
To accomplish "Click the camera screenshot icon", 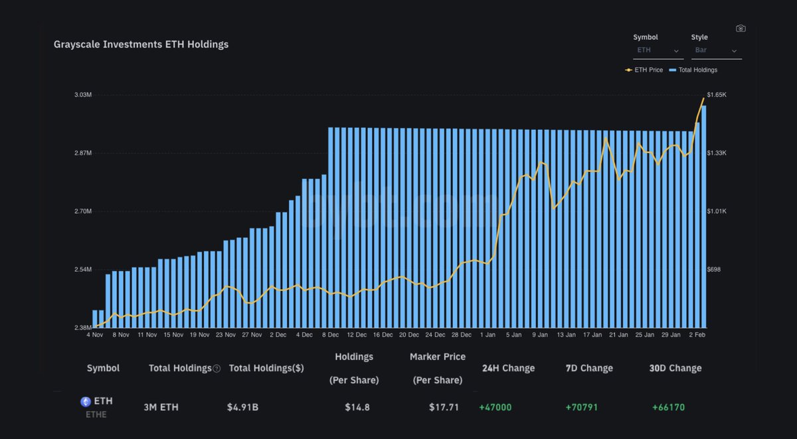I will click(x=741, y=28).
